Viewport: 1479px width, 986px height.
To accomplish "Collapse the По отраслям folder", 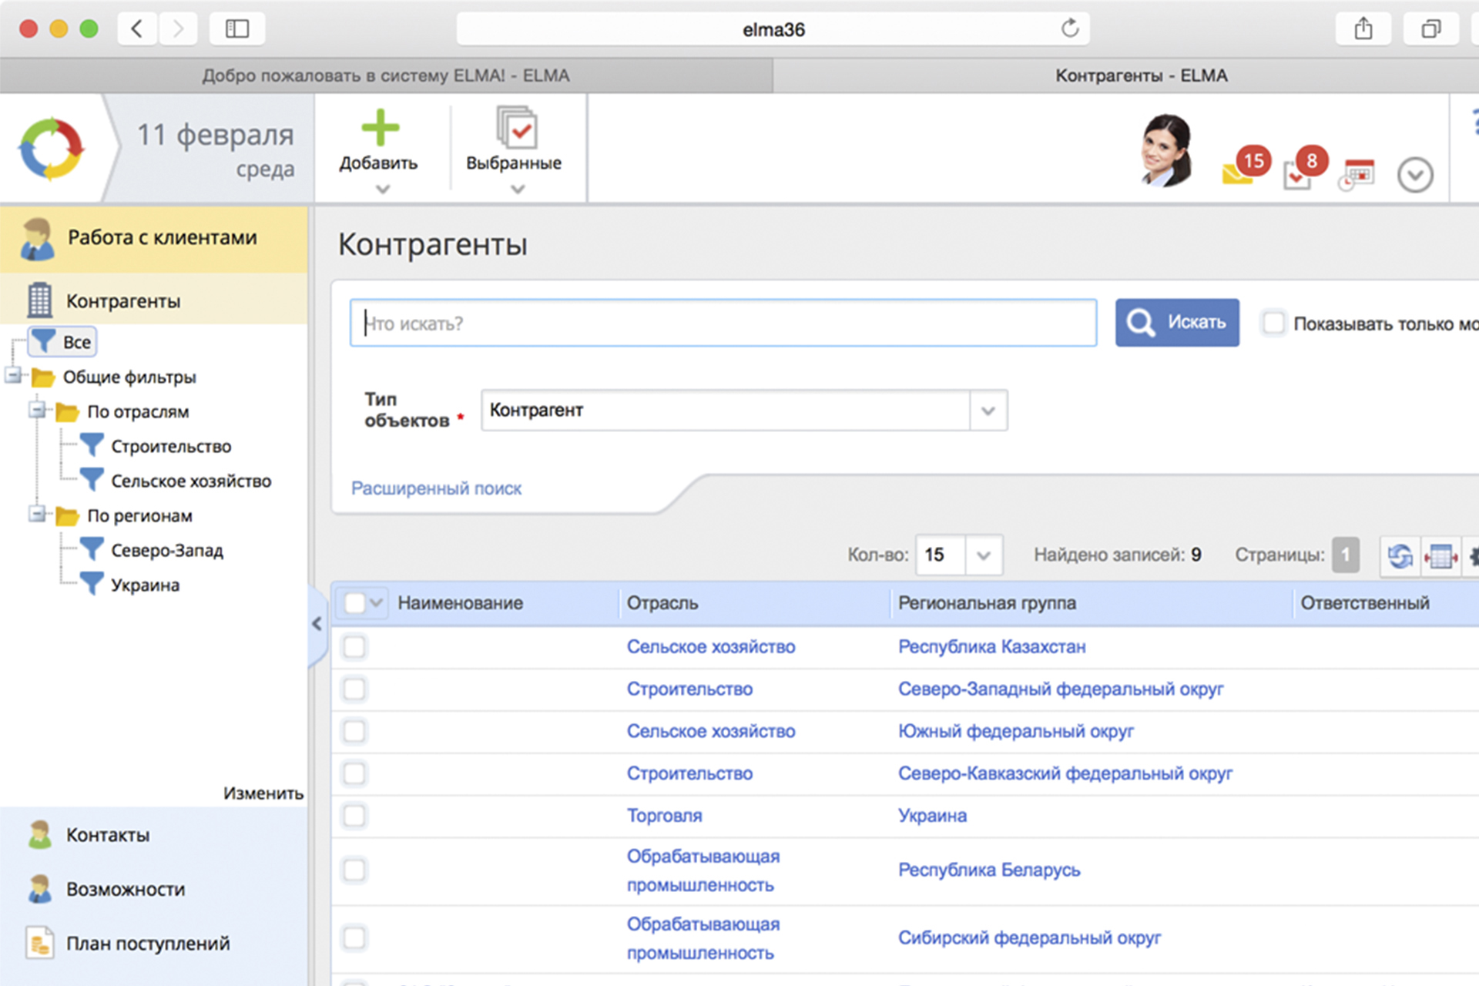I will [x=37, y=411].
